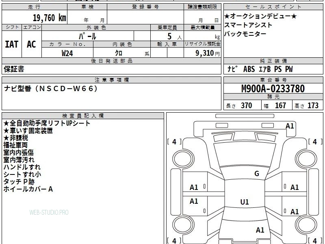The width and height of the screenshot is (325, 244).
Task: Select 福祉車両 inspector note
Action: (x=15, y=145)
